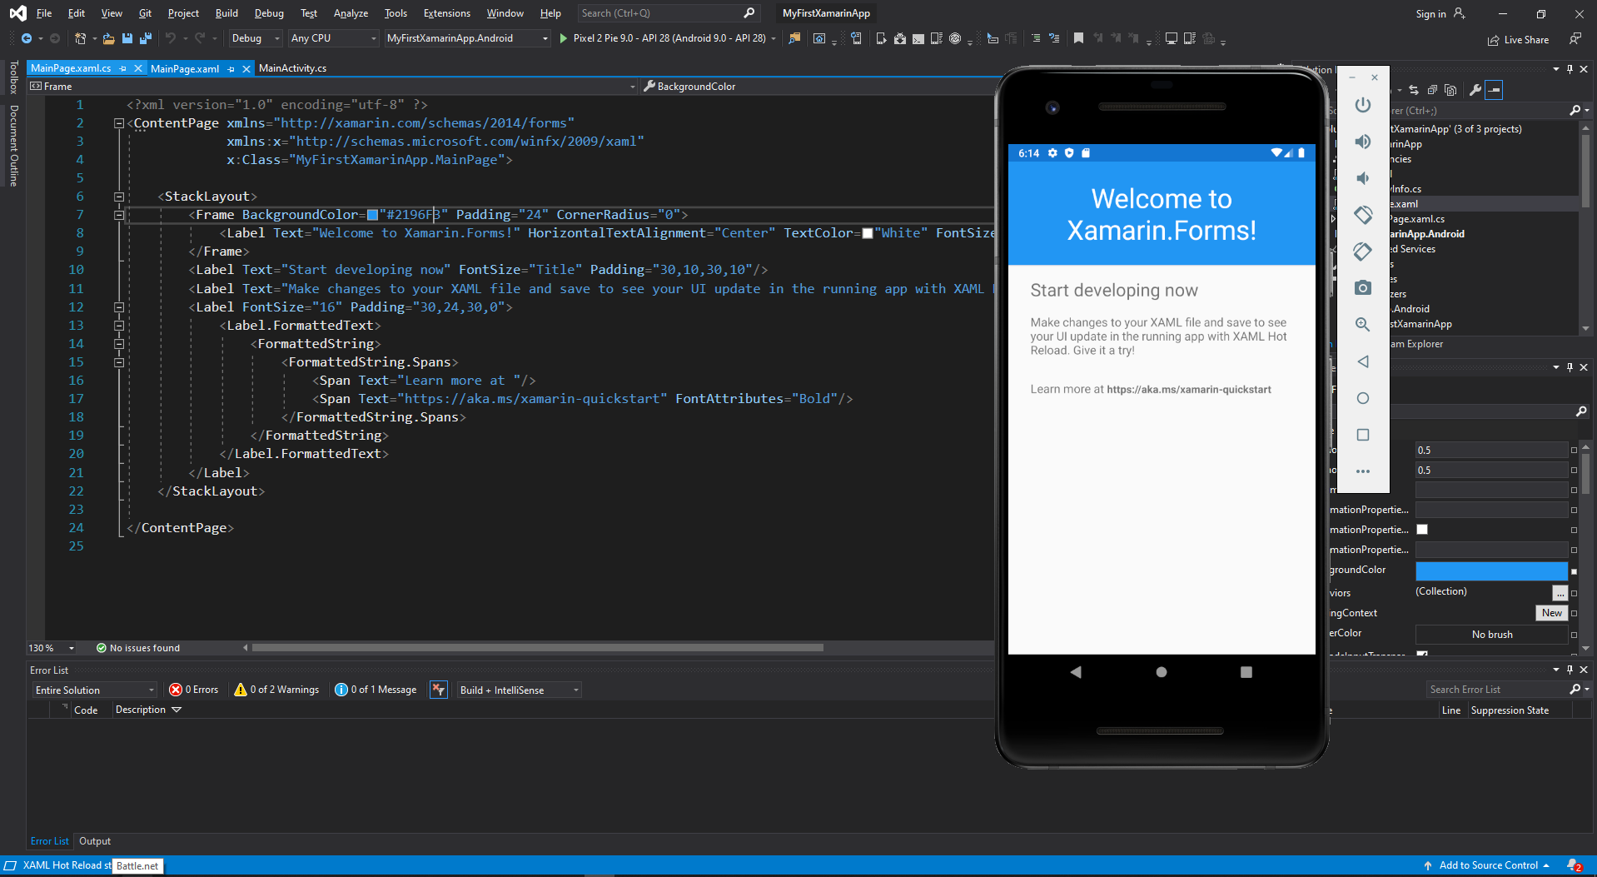
Task: Take an emulator screenshot with the camera icon
Action: [1362, 288]
